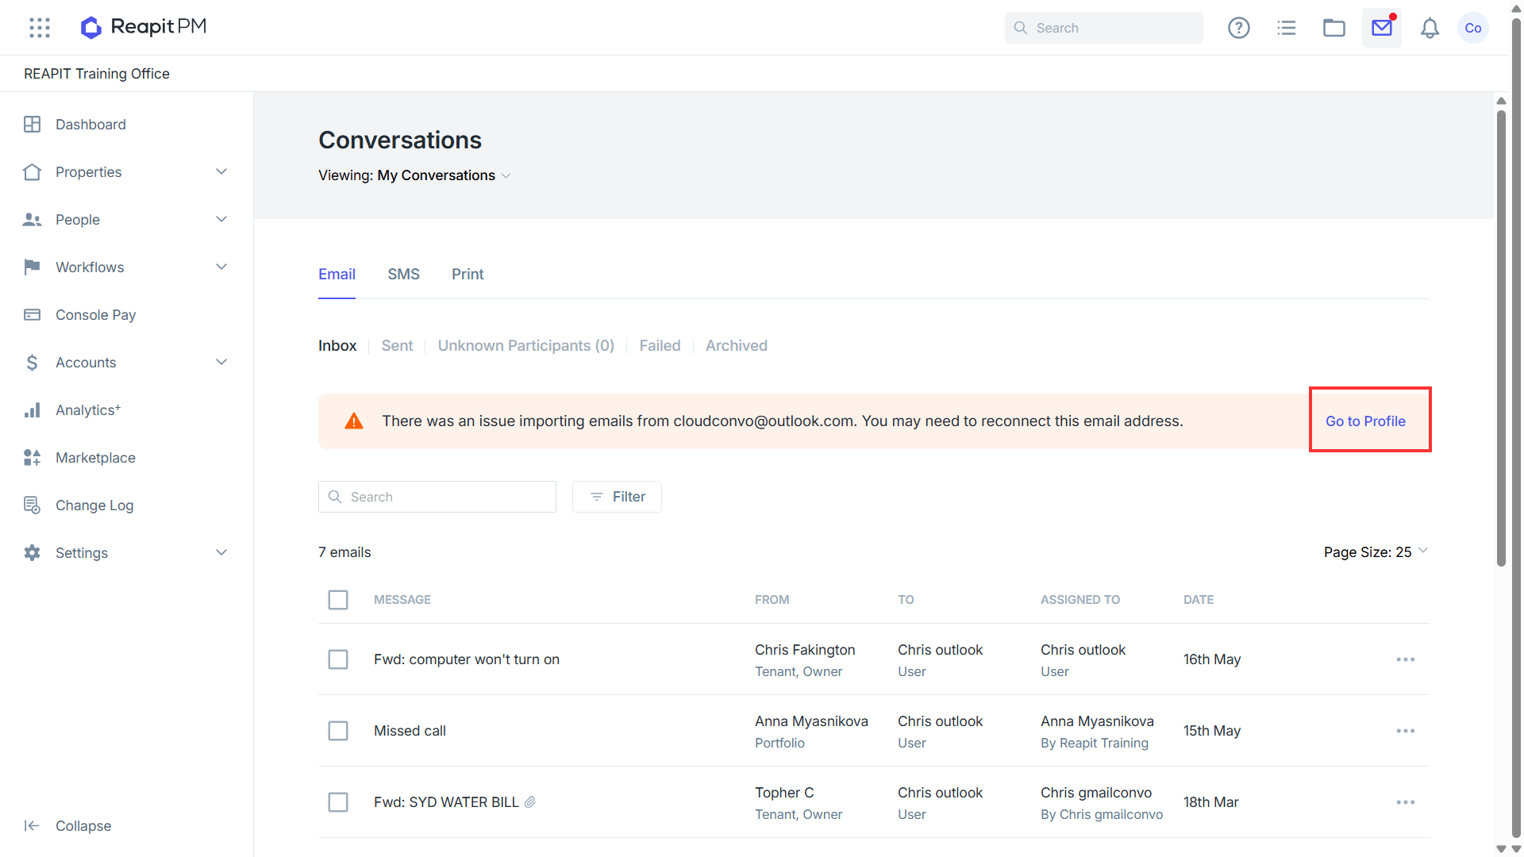Change the Page Size dropdown
The width and height of the screenshot is (1524, 857).
coord(1376,552)
